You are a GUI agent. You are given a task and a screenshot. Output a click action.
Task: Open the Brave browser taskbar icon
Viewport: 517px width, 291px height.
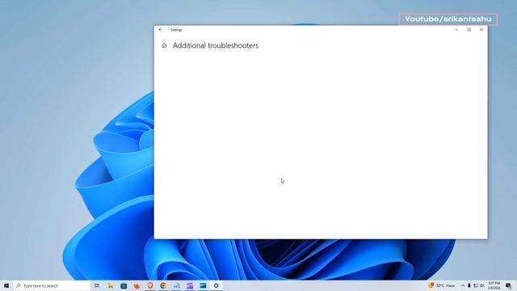tap(150, 285)
